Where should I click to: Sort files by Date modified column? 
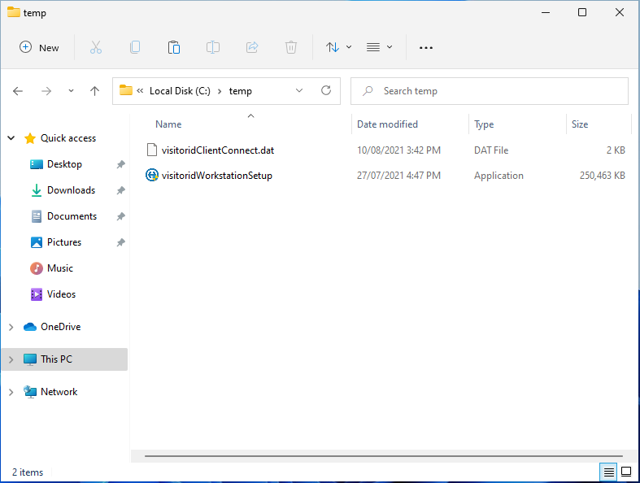[387, 124]
